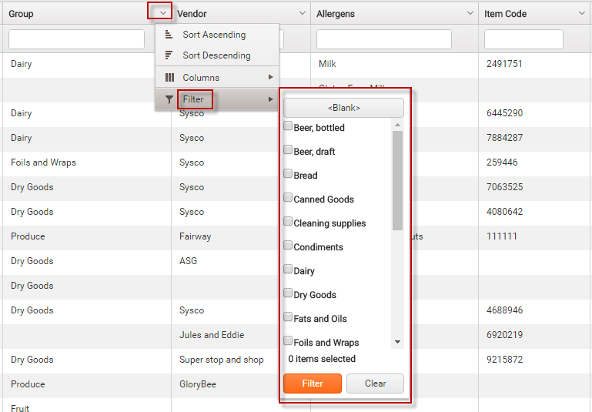Screen dimensions: 592x412
Task: Click scroll-down arrow in filter list
Action: point(397,341)
